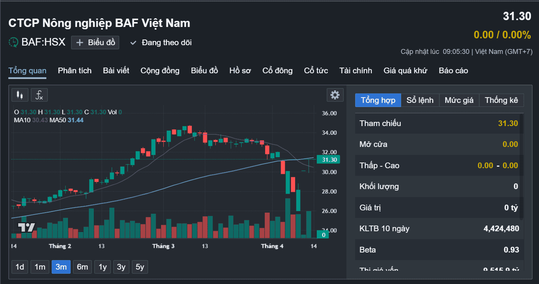Click the BAF:HSX ticker symbol
539x284 pixels.
[43, 42]
